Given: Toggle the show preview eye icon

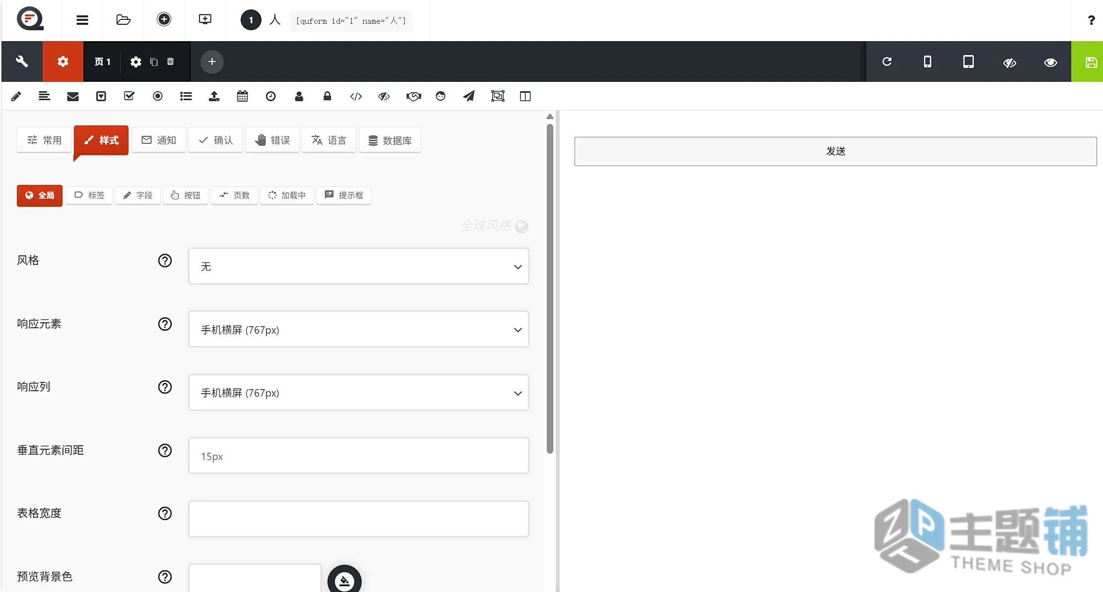Looking at the screenshot, I should tap(1050, 62).
